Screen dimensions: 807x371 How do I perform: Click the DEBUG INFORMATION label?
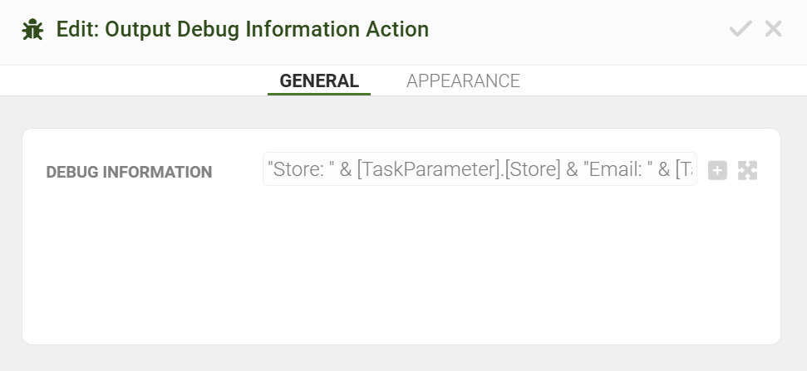[x=129, y=172]
